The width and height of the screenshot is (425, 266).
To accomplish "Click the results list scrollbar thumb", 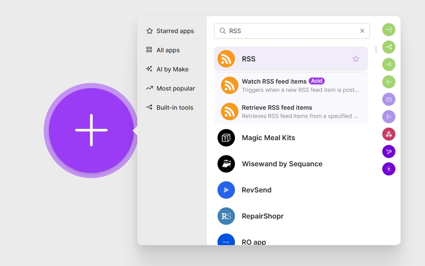I will coord(376,49).
